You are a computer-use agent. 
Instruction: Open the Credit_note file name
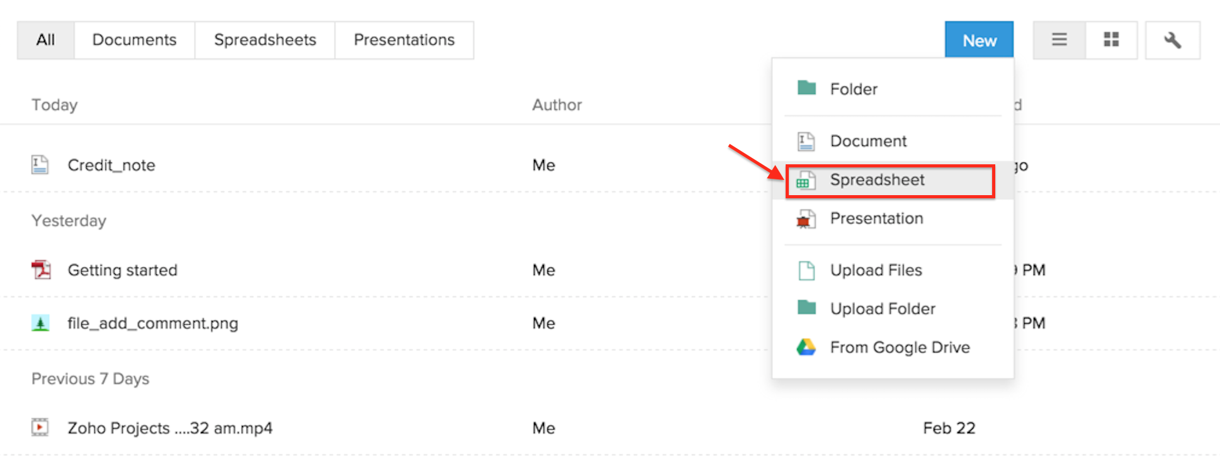point(111,165)
